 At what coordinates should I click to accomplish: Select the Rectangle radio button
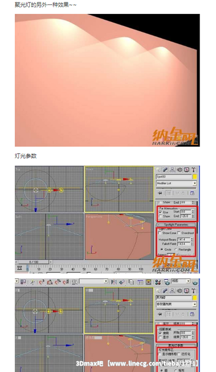176,249
